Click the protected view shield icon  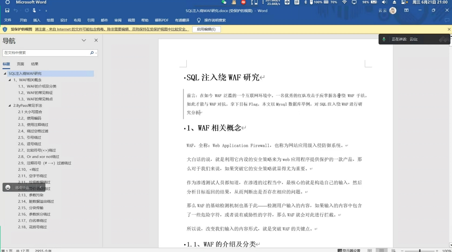click(5, 29)
